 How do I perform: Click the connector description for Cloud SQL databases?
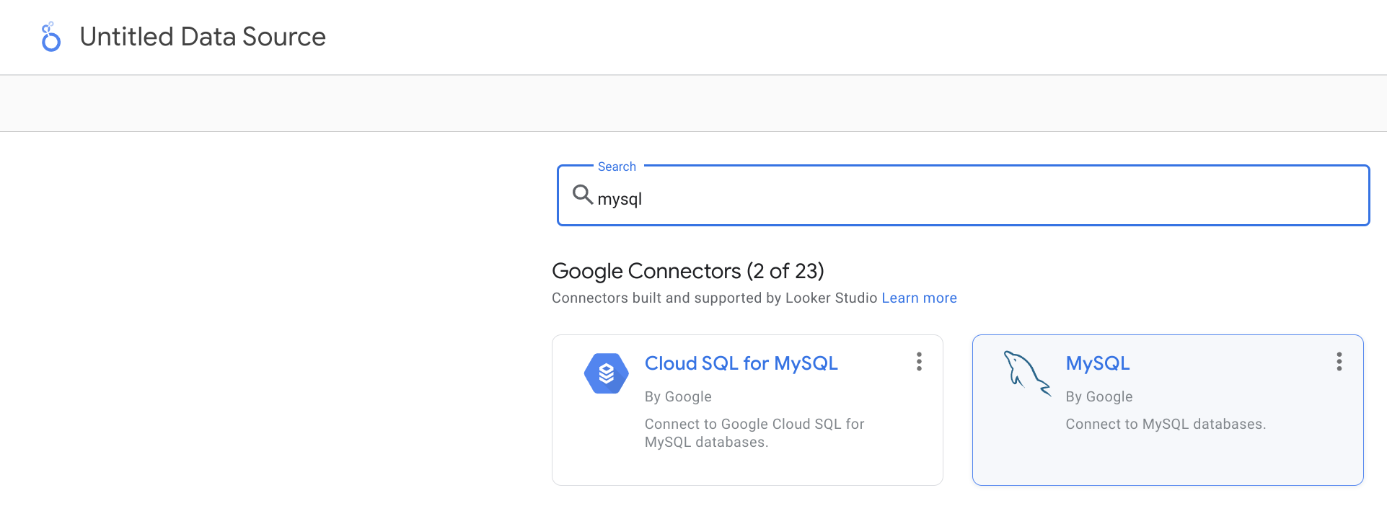(x=754, y=432)
